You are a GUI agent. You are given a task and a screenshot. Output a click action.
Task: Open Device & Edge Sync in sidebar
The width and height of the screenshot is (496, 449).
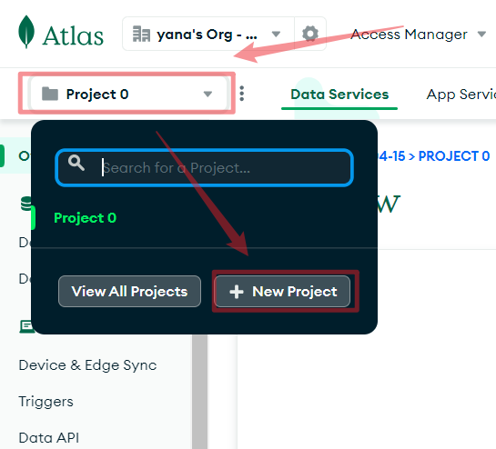coord(87,365)
